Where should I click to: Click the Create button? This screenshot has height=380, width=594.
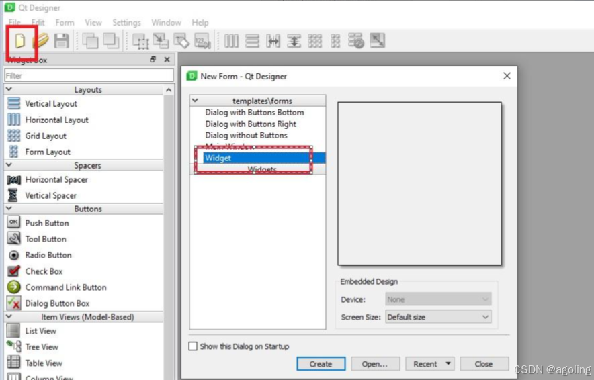(x=321, y=364)
